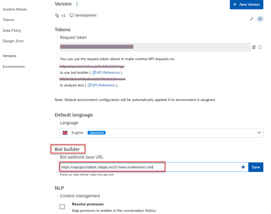271x214 pixels.
Task: Click the pencil edit icon for v1
Action: pos(251,19)
